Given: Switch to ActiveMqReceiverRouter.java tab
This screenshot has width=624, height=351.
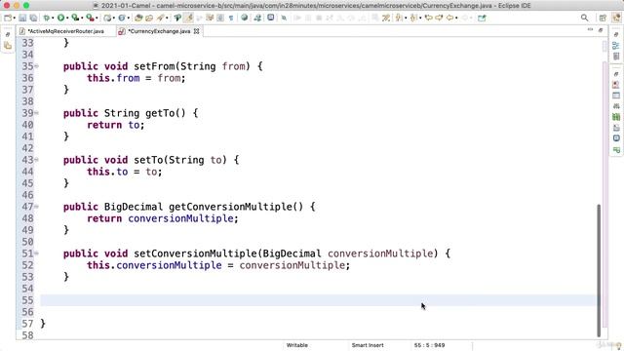Looking at the screenshot, I should (65, 31).
